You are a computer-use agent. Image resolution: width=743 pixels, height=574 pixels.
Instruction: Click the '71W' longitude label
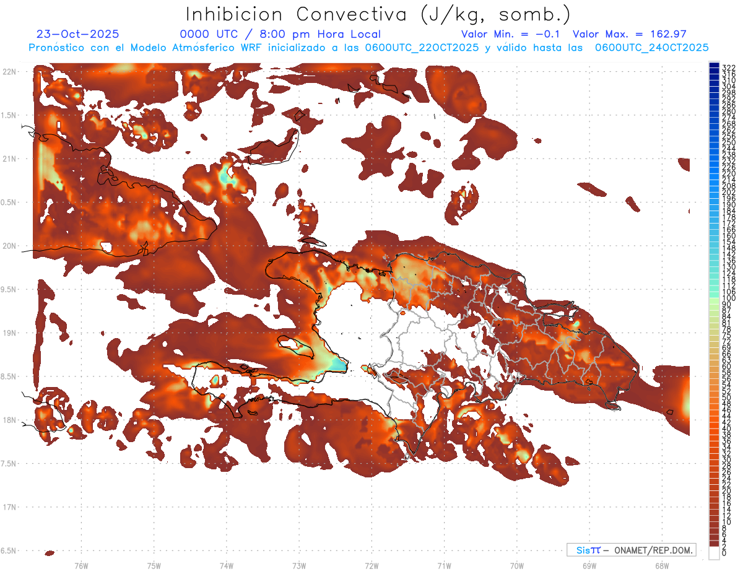click(x=444, y=565)
